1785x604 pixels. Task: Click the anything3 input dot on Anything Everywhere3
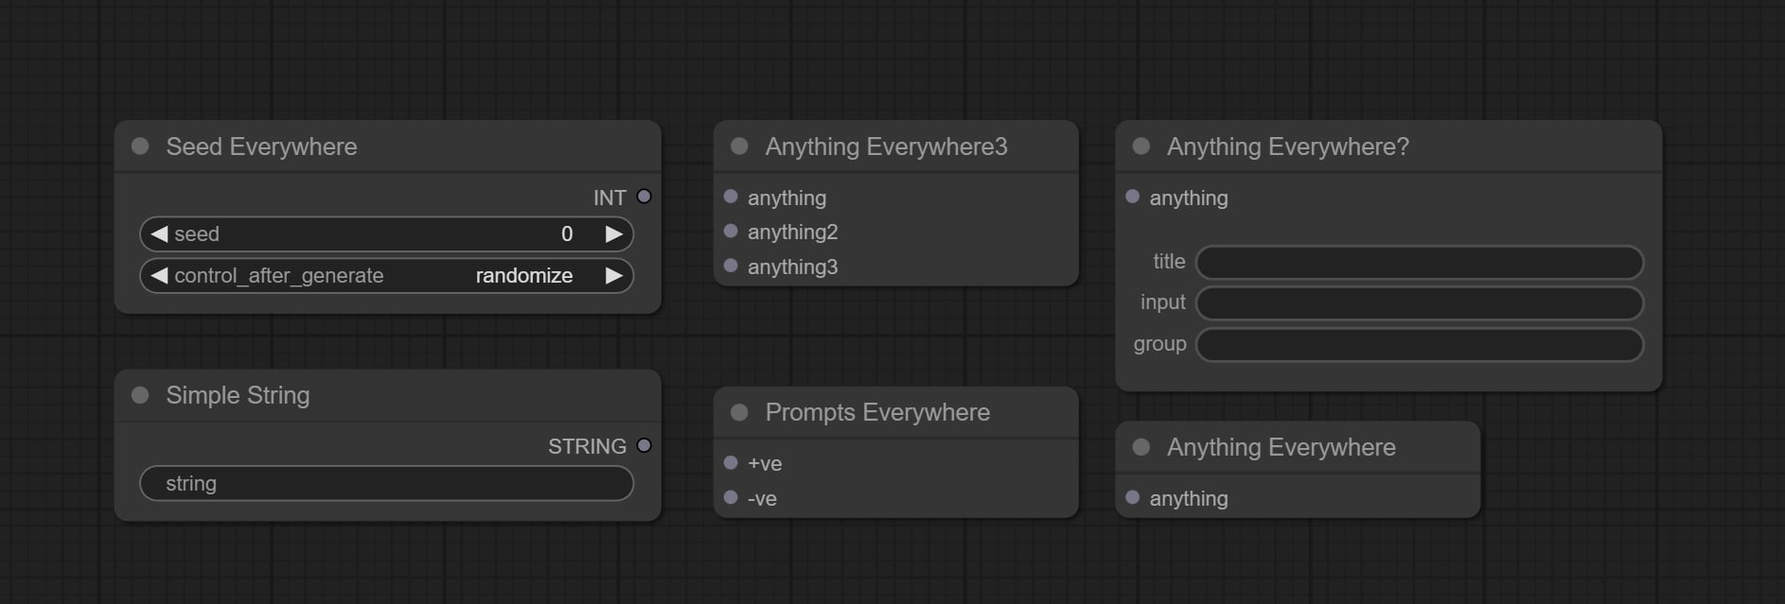coord(730,267)
